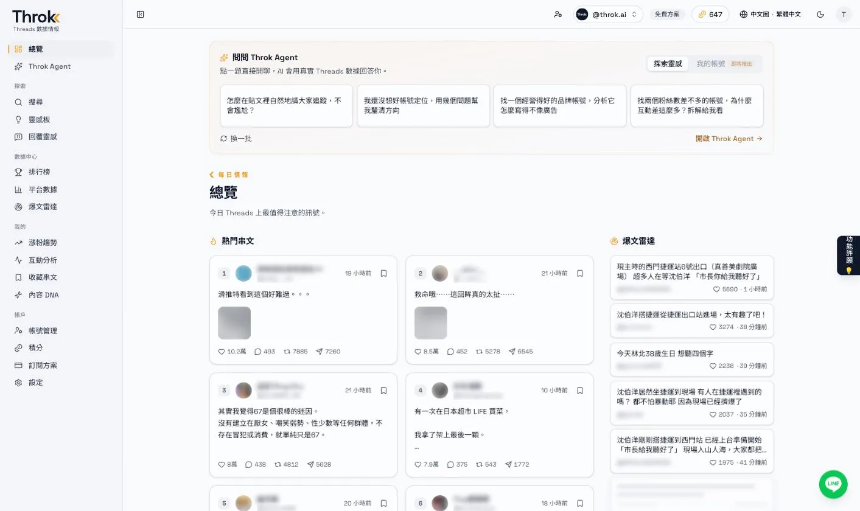
Task: Click the 1772 share icon
Action: click(508, 465)
